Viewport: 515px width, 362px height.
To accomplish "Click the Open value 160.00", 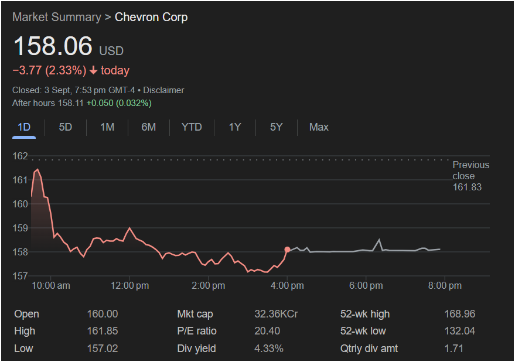I will (103, 314).
